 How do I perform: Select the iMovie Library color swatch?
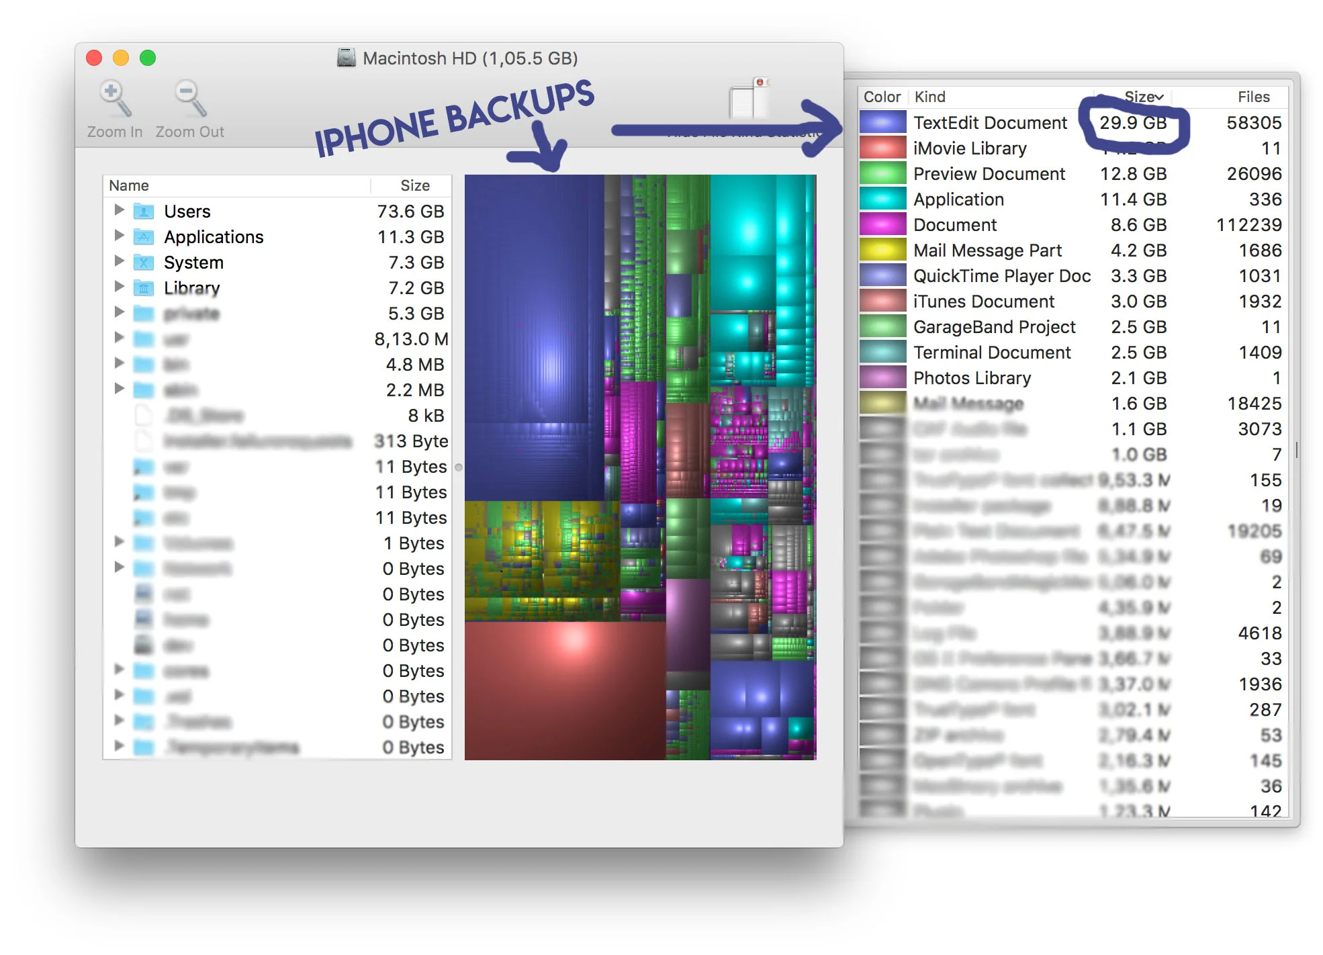[882, 148]
